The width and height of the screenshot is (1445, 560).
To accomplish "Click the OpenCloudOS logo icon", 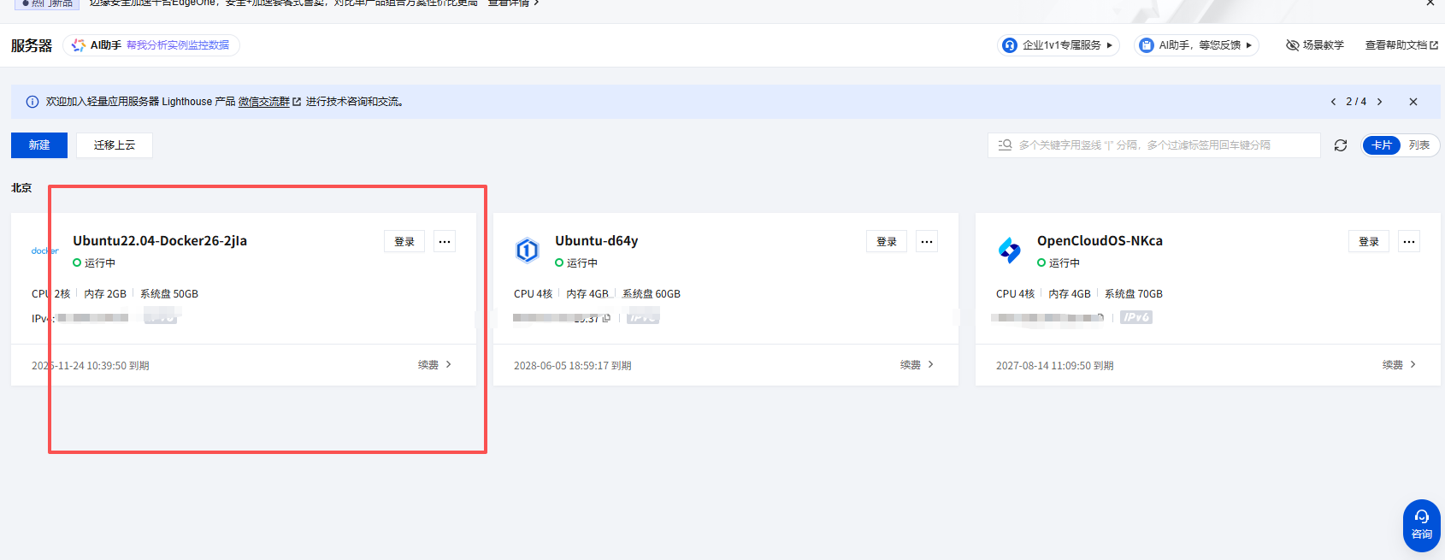I will (x=1010, y=251).
